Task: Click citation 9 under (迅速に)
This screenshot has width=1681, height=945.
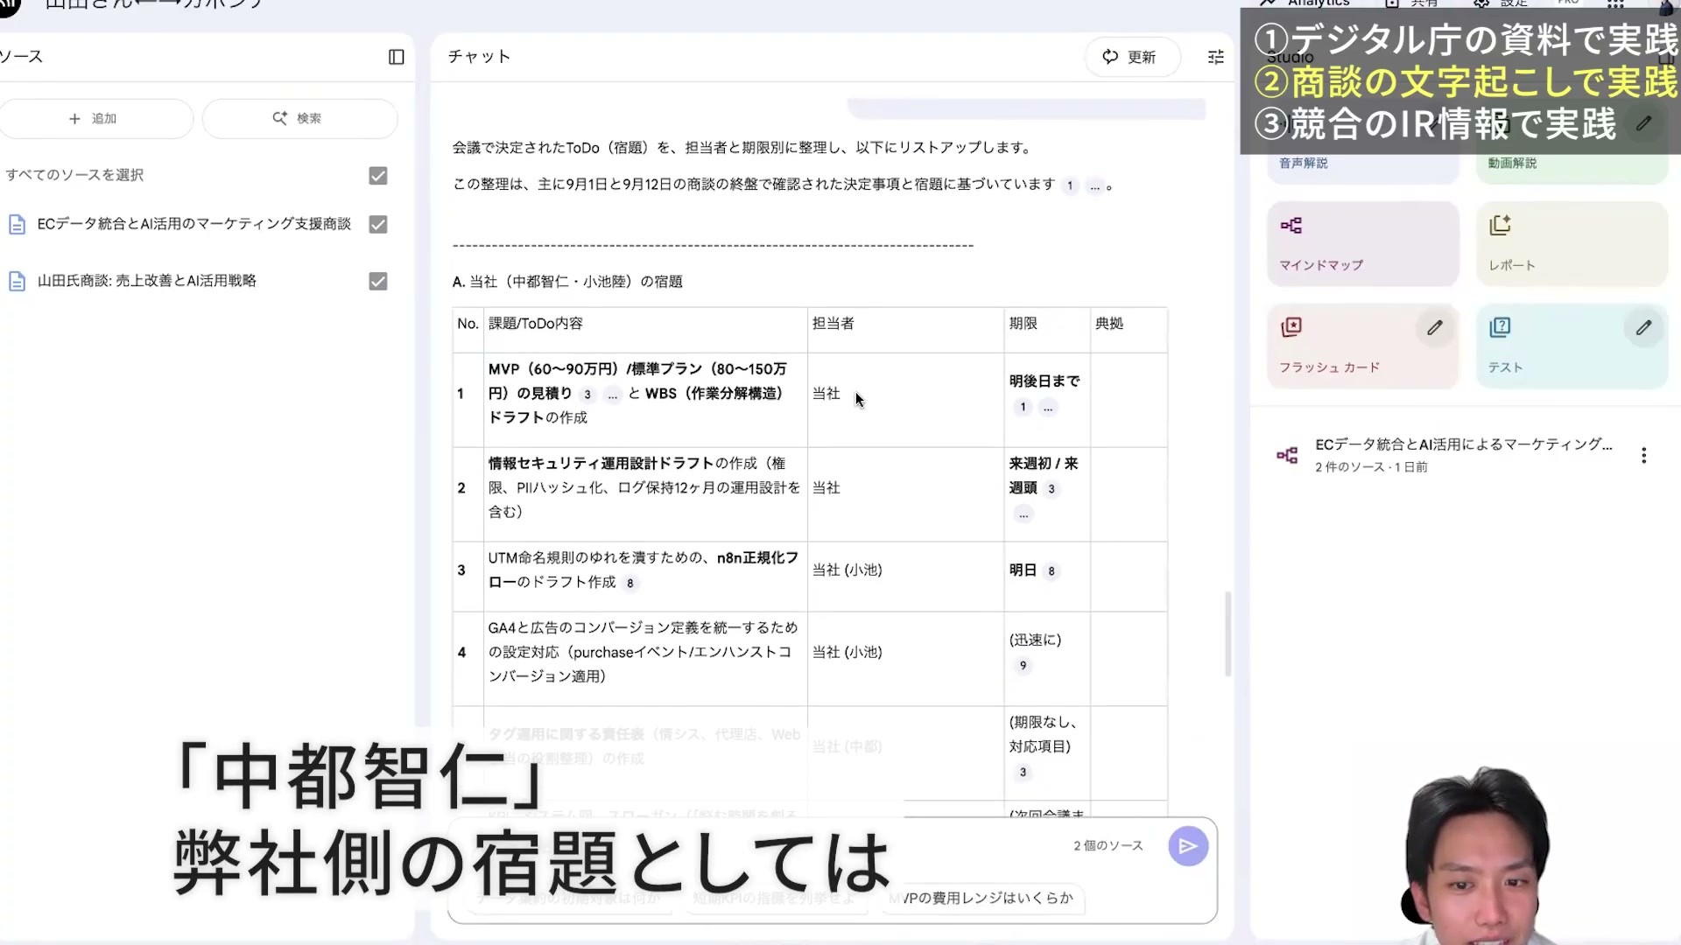Action: pos(1023,666)
